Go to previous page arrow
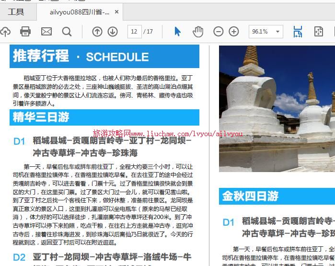Image resolution: width=335 pixels, height=266 pixels. click(97, 32)
